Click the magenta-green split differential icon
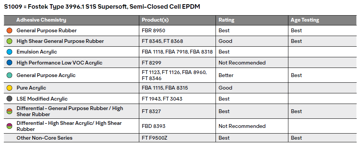Image resolution: width=362 pixels, height=148 pixels. point(9,126)
